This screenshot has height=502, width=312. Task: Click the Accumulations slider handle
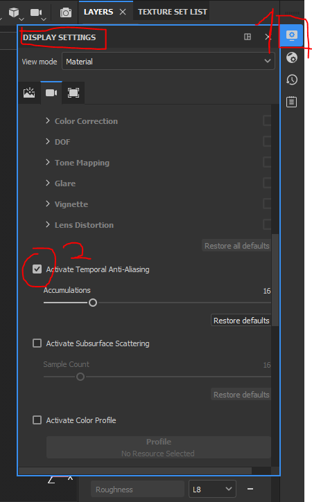[93, 303]
